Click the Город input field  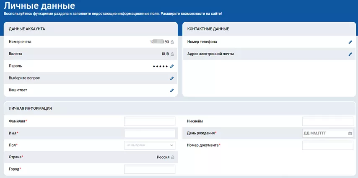click(150, 169)
